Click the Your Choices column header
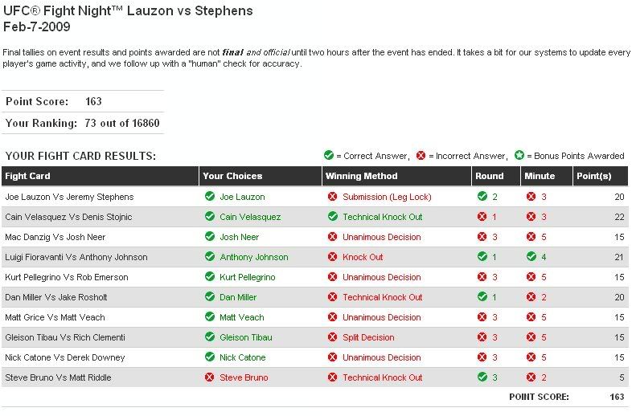This screenshot has height=416, width=632. pos(232,176)
